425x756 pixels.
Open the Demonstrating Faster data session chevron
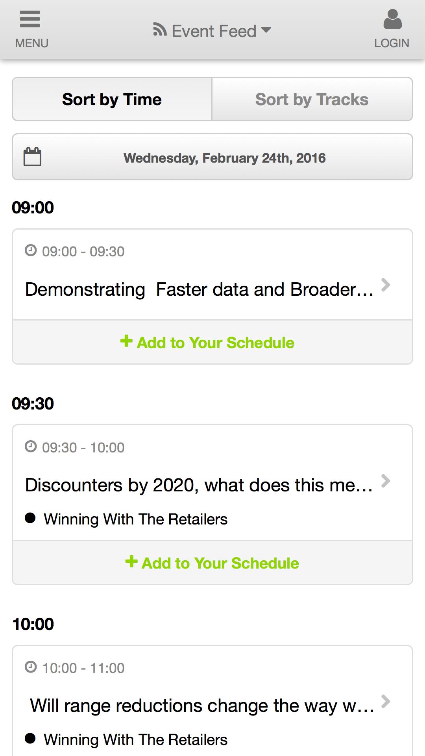[x=386, y=285]
